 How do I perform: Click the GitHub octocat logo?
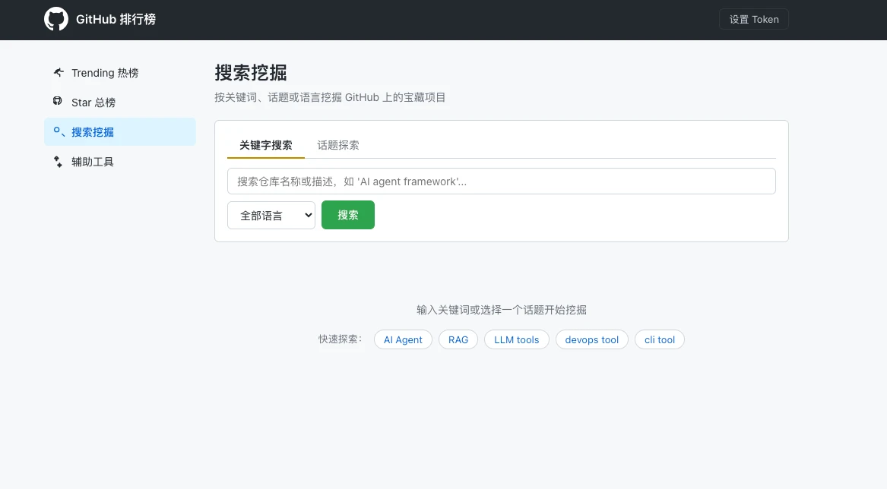point(56,19)
